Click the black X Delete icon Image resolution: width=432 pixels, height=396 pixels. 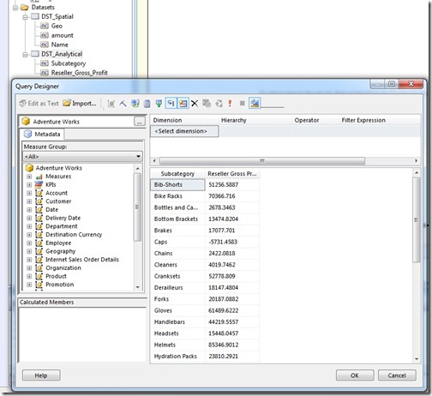195,104
